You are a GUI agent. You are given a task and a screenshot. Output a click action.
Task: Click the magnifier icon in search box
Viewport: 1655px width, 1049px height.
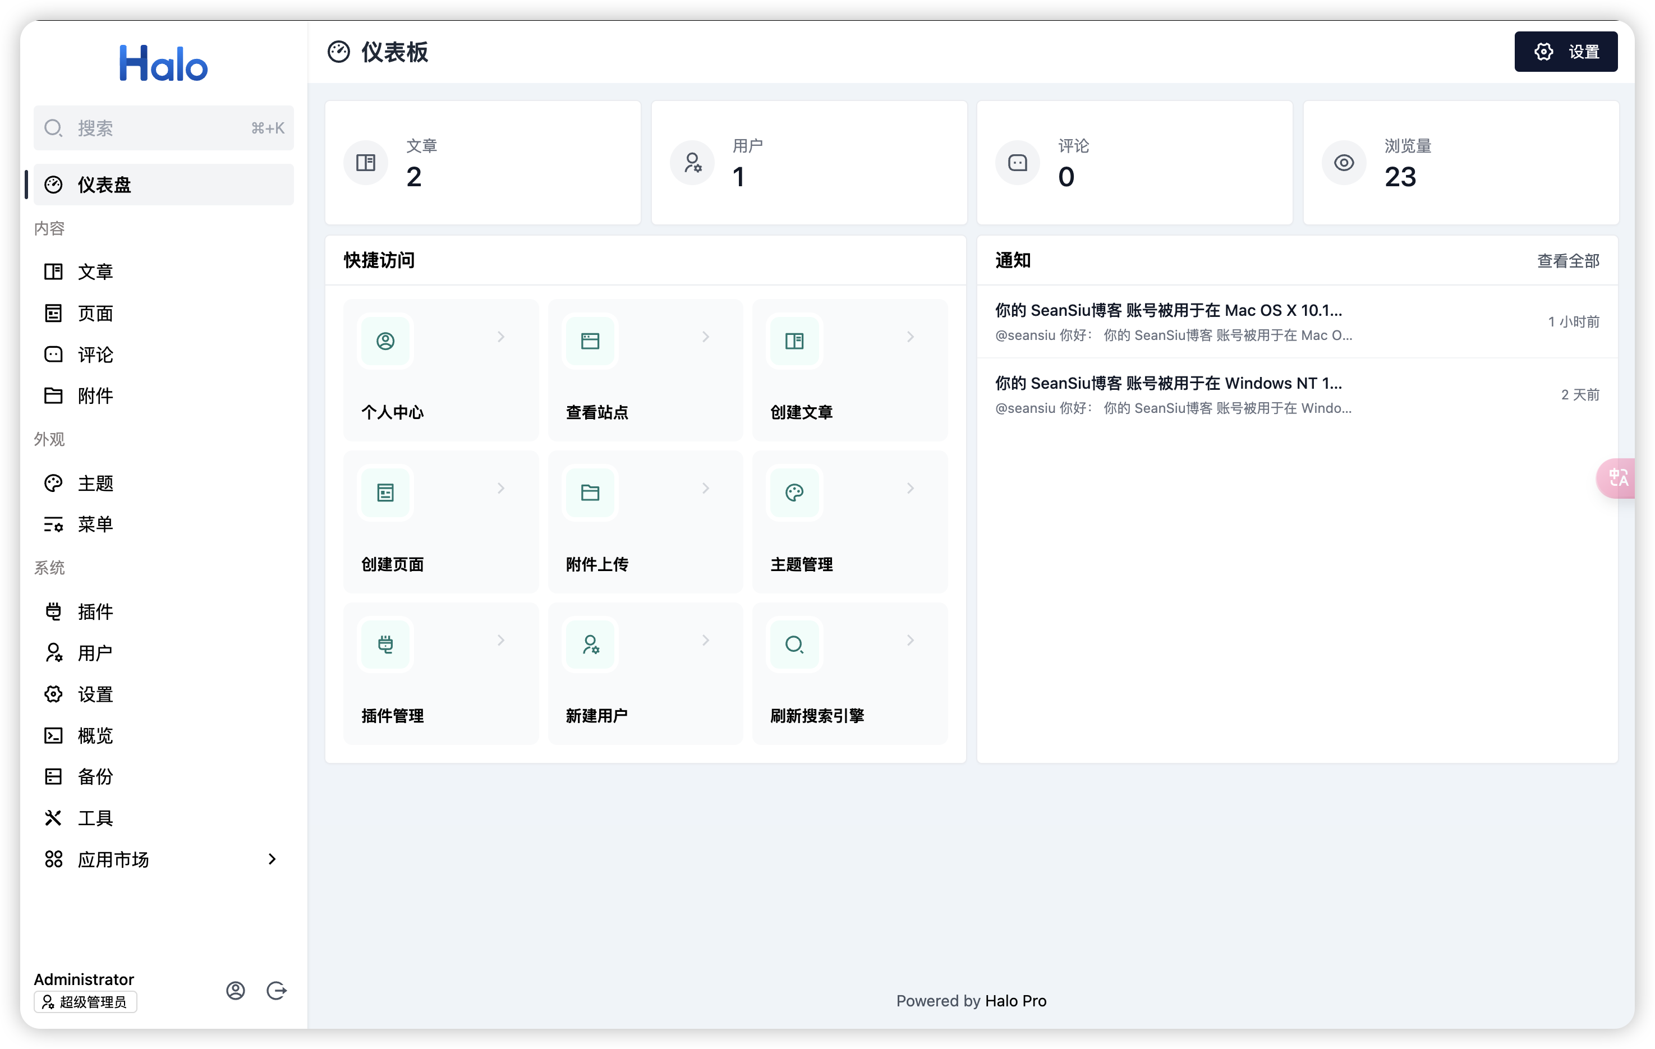(54, 128)
